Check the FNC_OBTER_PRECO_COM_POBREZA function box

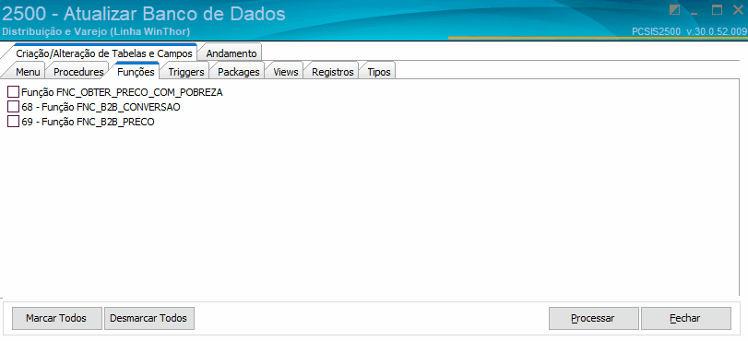point(14,92)
